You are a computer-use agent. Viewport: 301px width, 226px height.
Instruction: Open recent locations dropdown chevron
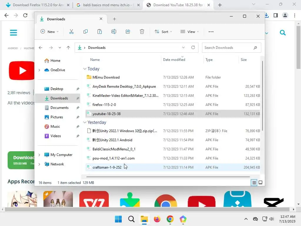coord(60,48)
